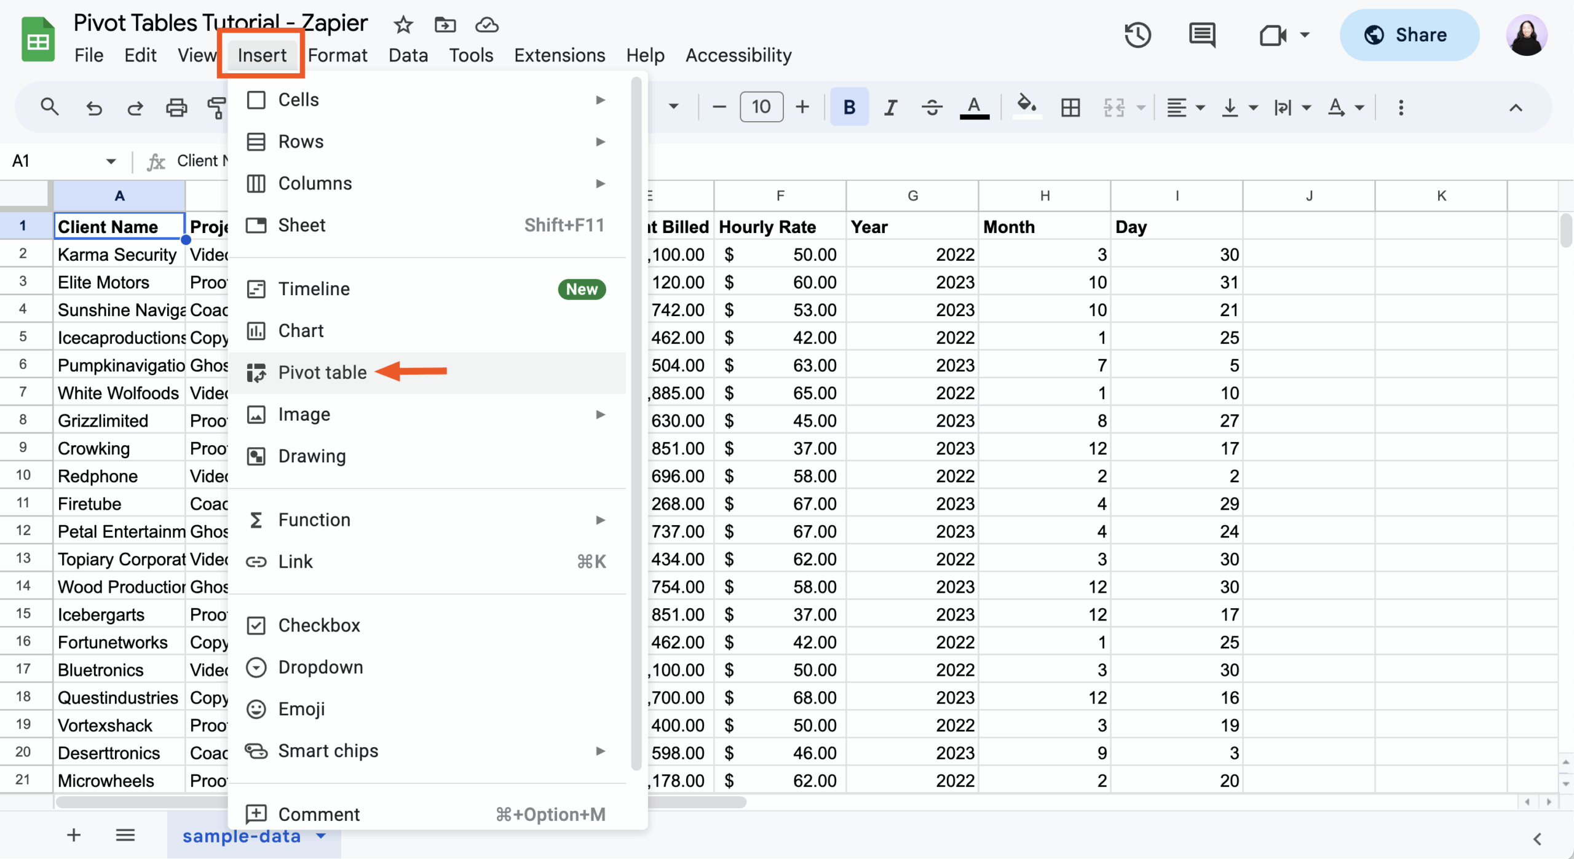Click the print icon in toolbar
Screen dimensions: 1574x859
(x=176, y=108)
